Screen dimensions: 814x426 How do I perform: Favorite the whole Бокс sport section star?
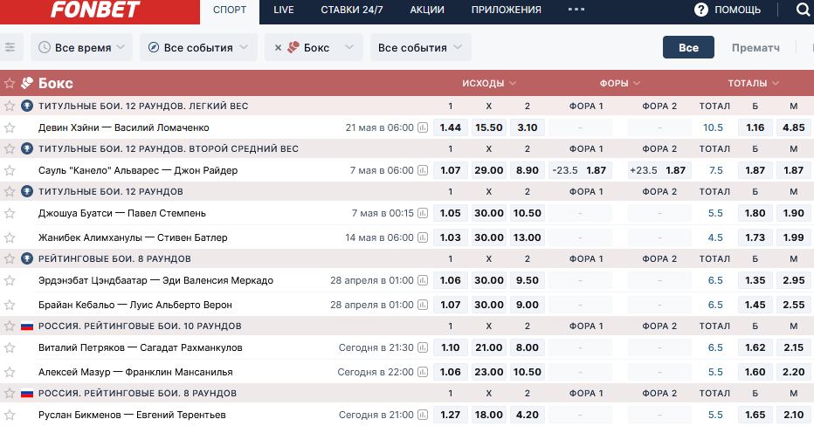pyautogui.click(x=10, y=83)
